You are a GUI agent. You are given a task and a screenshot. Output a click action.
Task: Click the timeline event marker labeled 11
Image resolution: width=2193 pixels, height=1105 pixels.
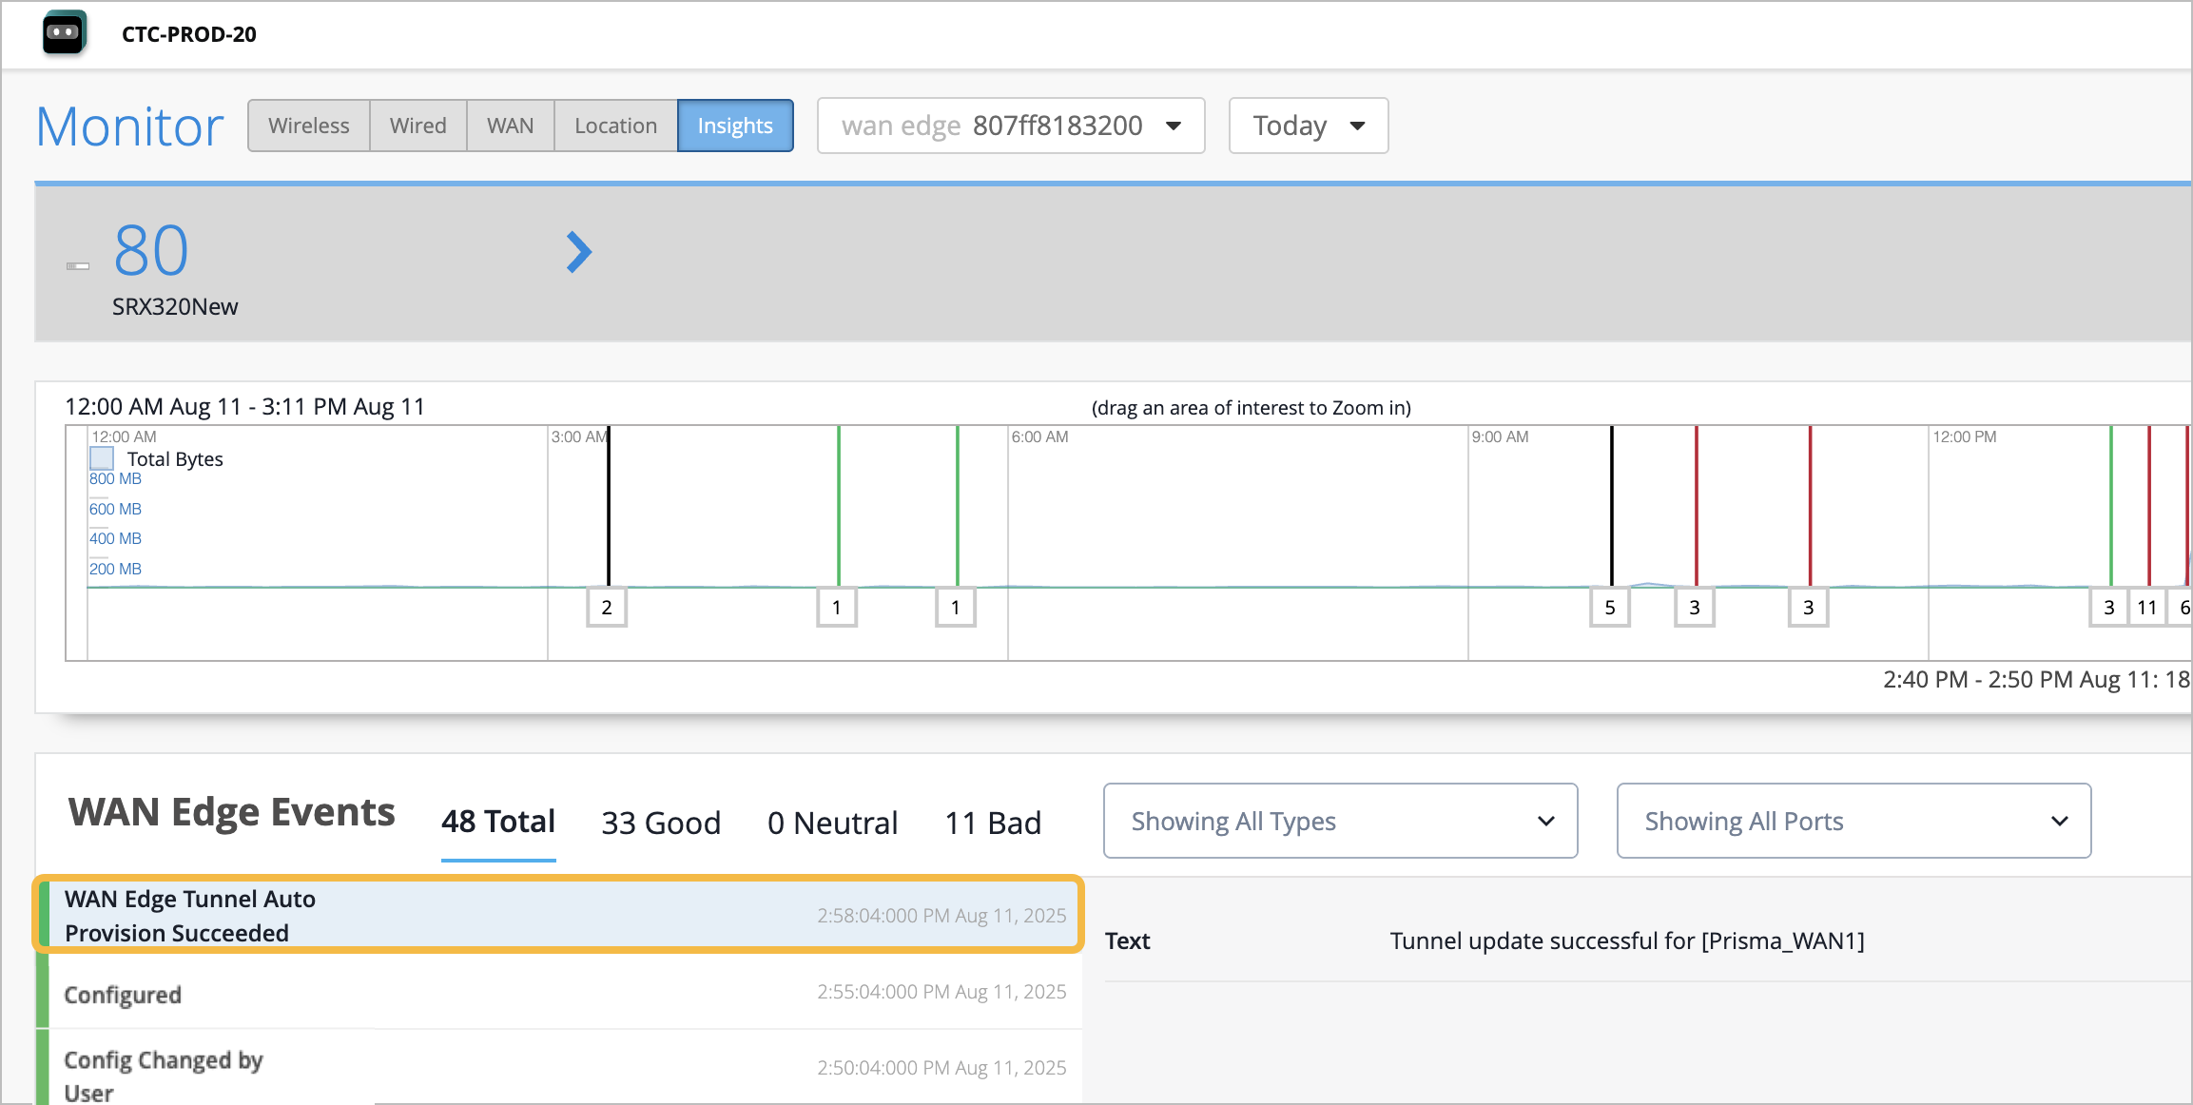click(x=2146, y=607)
